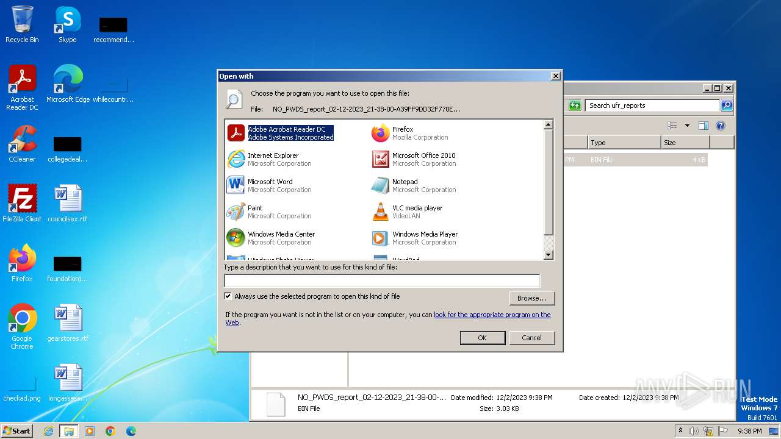Select Paint in the program list
The width and height of the screenshot is (781, 439).
pos(269,212)
